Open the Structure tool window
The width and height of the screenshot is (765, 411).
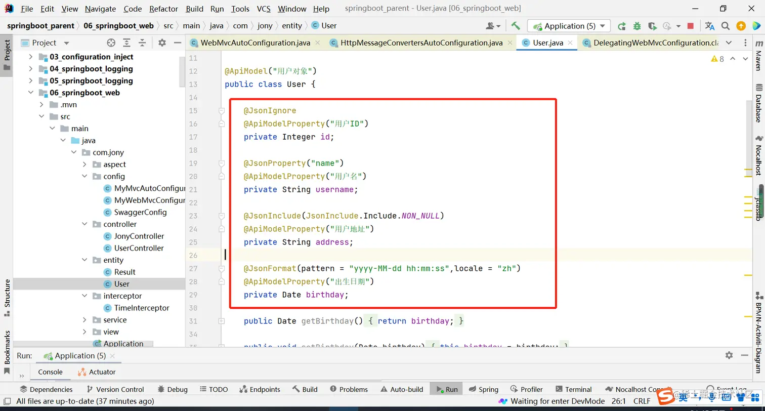7,298
